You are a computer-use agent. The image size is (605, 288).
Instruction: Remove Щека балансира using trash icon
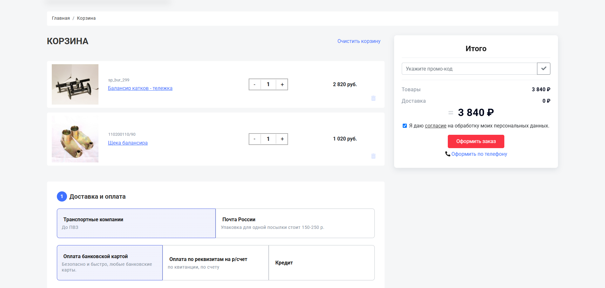[x=373, y=156]
